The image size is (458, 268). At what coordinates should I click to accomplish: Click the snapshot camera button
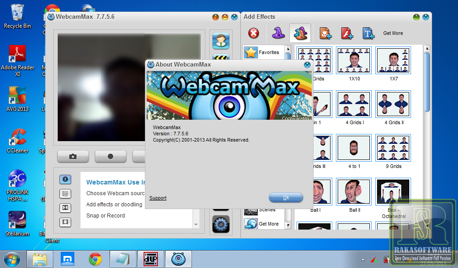pyautogui.click(x=73, y=157)
